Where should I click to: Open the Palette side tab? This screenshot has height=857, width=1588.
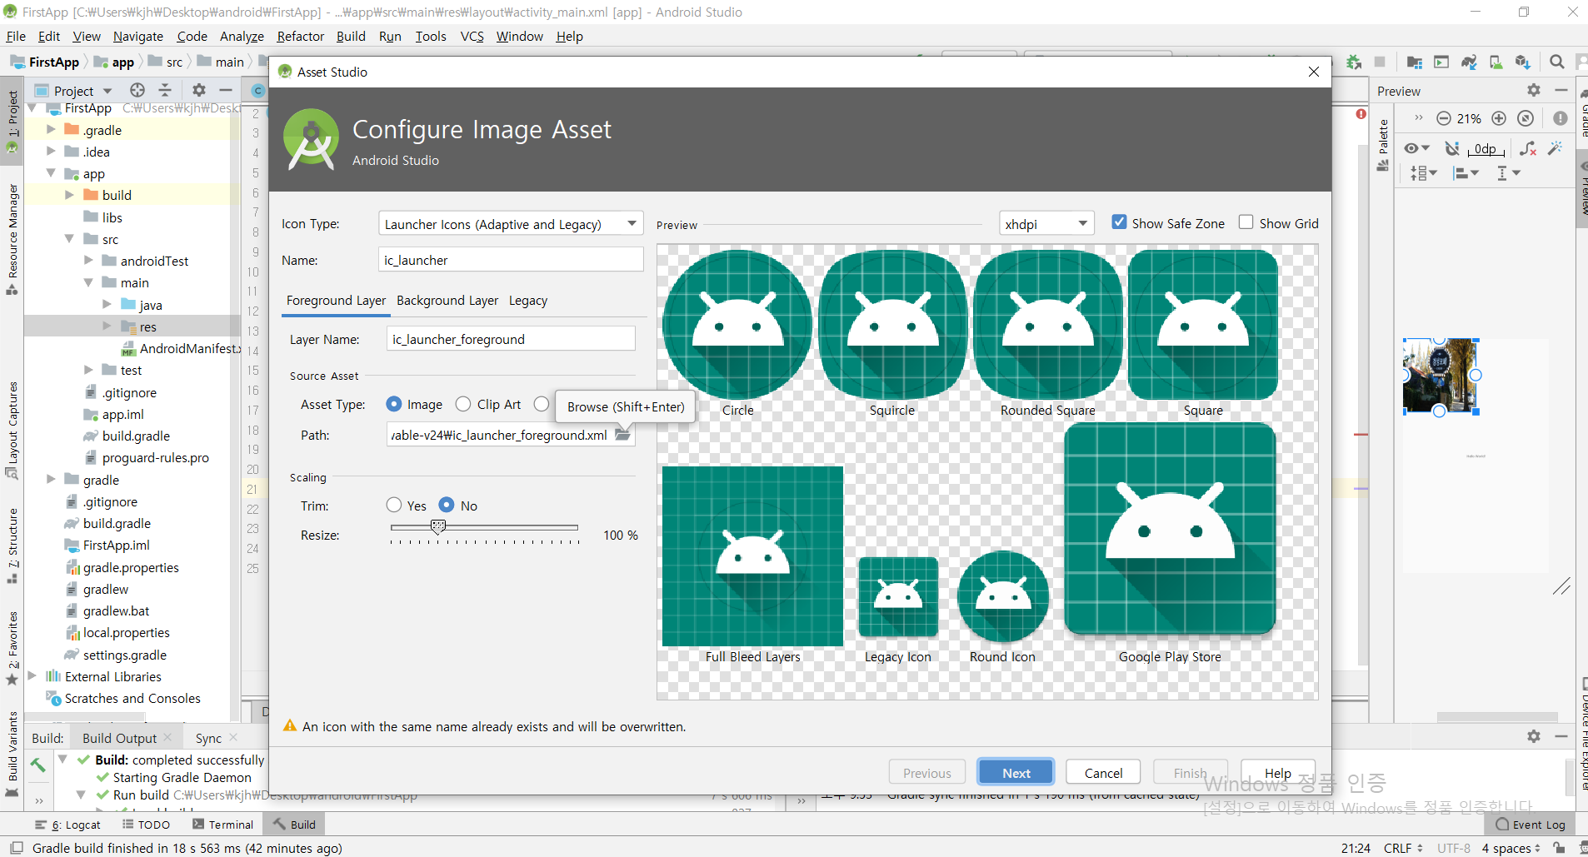pos(1383,145)
